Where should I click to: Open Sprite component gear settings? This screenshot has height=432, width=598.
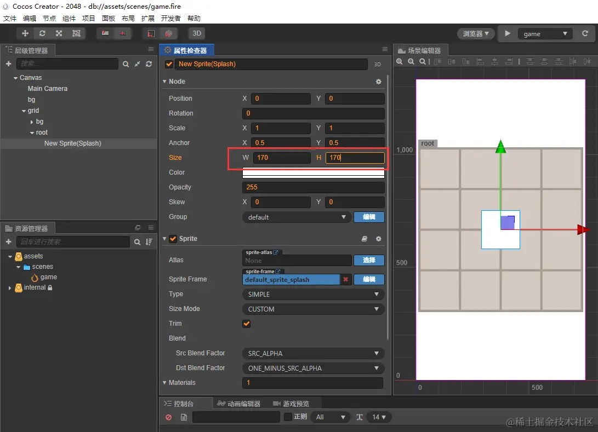[x=378, y=239]
